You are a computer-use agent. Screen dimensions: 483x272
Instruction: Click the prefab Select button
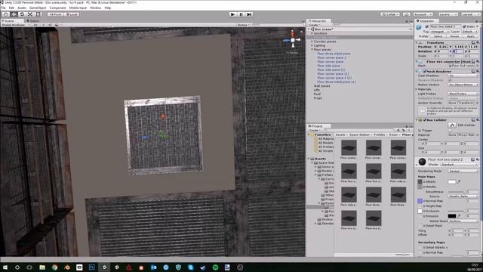point(438,36)
